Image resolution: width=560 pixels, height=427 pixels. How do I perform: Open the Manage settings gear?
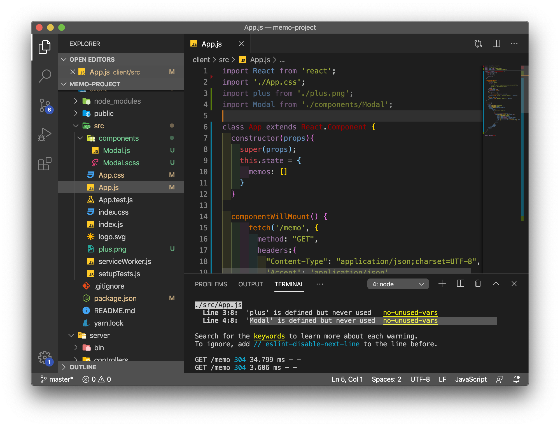point(45,357)
